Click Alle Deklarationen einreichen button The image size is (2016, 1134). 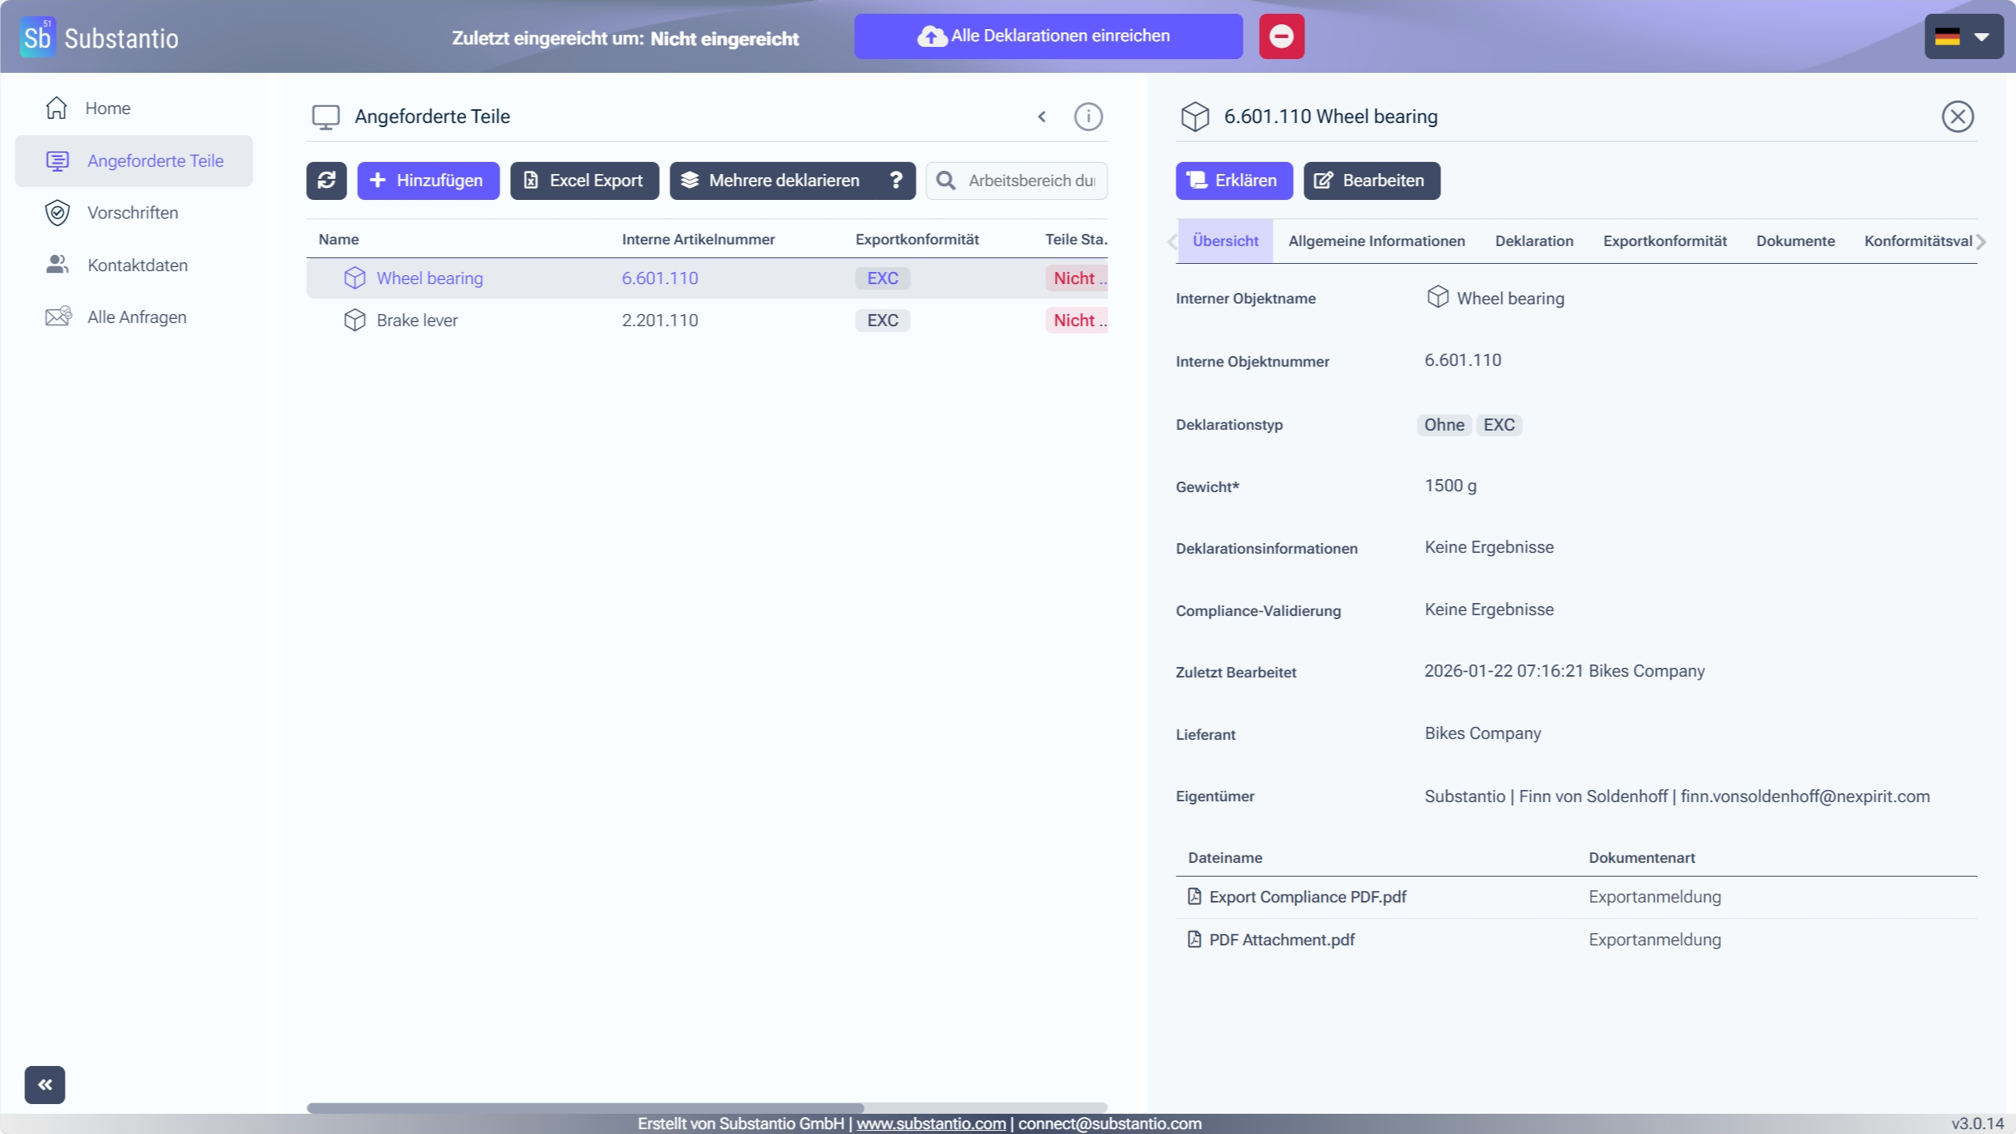[1048, 36]
